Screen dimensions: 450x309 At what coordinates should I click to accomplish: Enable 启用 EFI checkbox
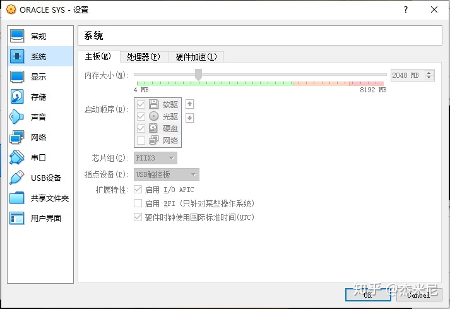click(138, 203)
